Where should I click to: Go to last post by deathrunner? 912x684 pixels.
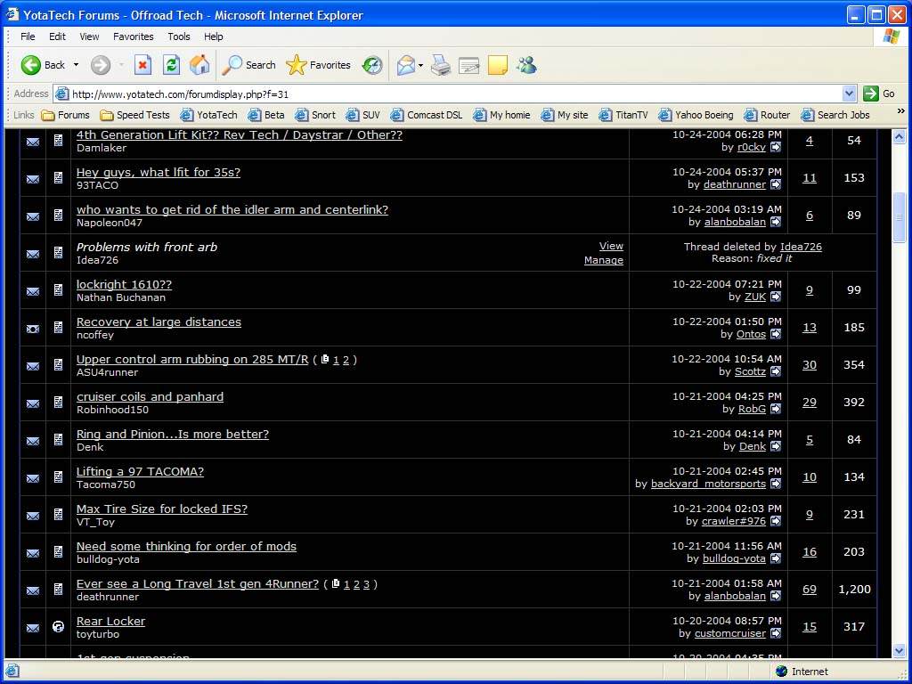[x=776, y=184]
